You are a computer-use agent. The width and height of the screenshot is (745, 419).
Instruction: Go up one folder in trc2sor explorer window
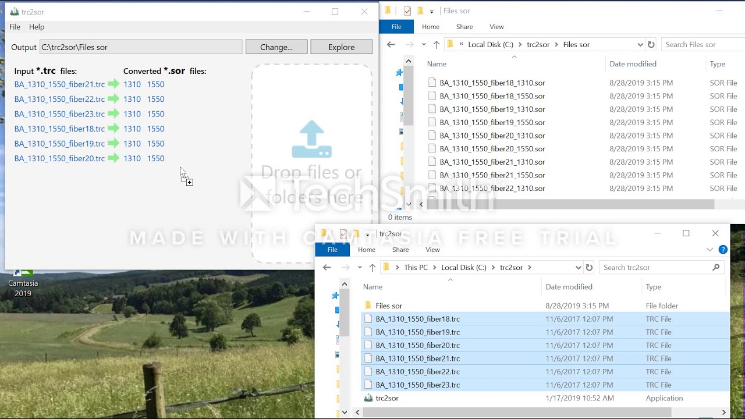[372, 268]
